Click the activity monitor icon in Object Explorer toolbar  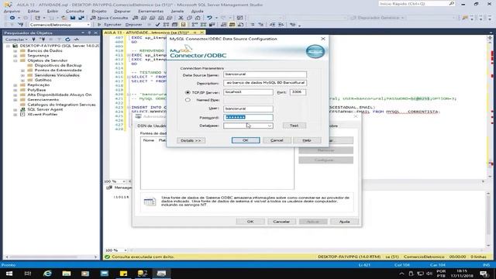coord(76,40)
